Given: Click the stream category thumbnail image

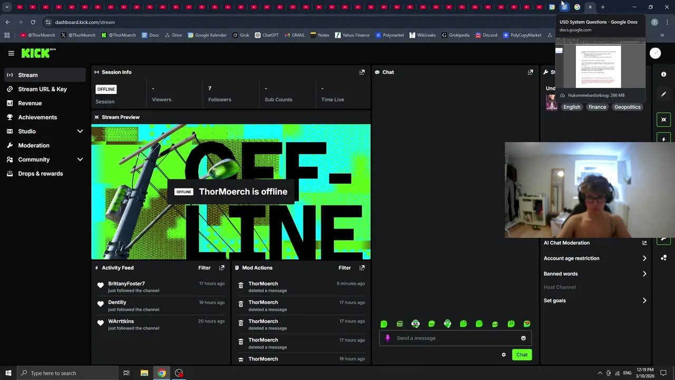Looking at the screenshot, I should point(552,102).
